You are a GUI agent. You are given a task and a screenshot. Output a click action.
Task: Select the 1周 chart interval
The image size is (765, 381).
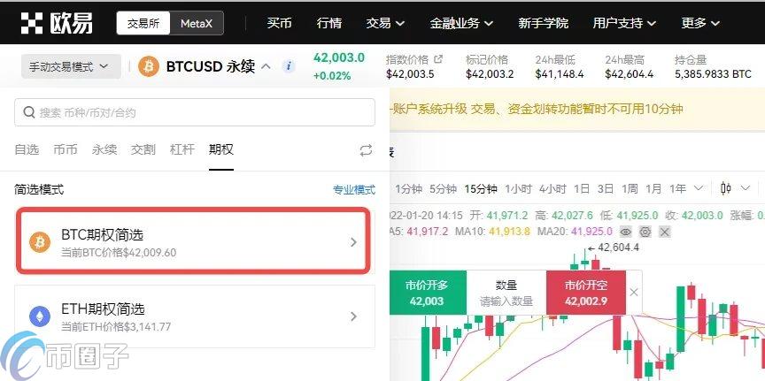click(630, 188)
